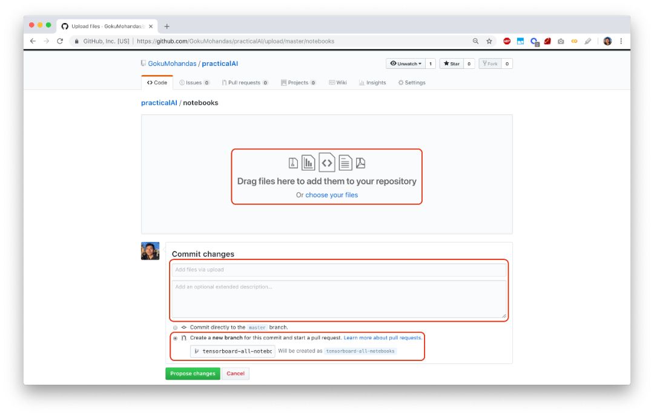Open the red adblock extension icon
The width and height of the screenshot is (654, 416).
pyautogui.click(x=507, y=41)
